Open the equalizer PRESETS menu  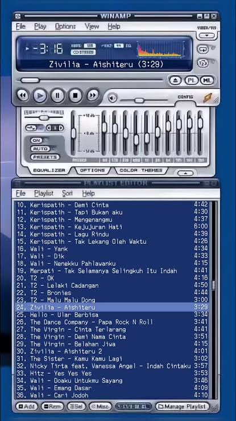tap(45, 157)
